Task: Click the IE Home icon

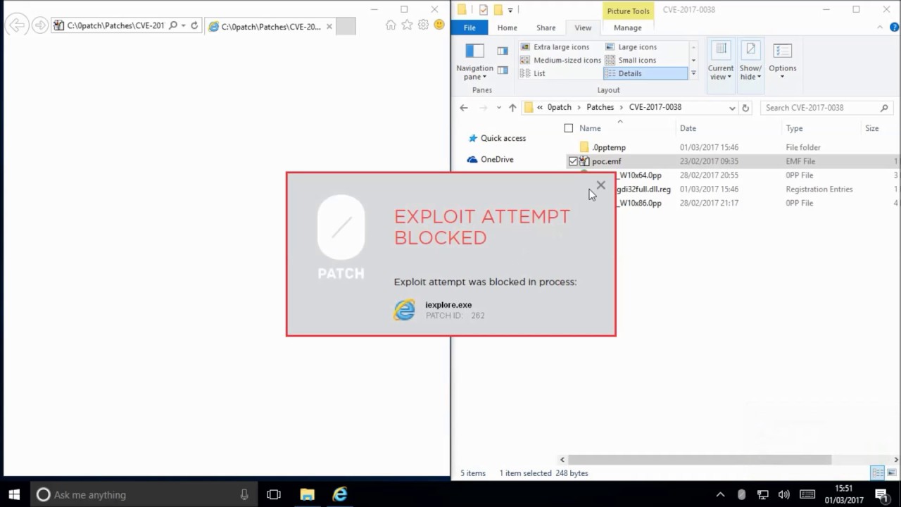Action: click(x=391, y=25)
